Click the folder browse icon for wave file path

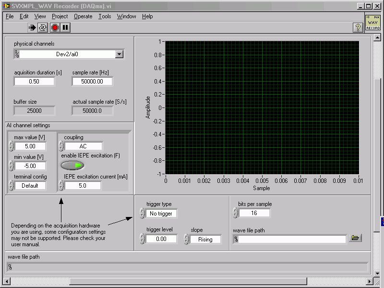click(355, 238)
